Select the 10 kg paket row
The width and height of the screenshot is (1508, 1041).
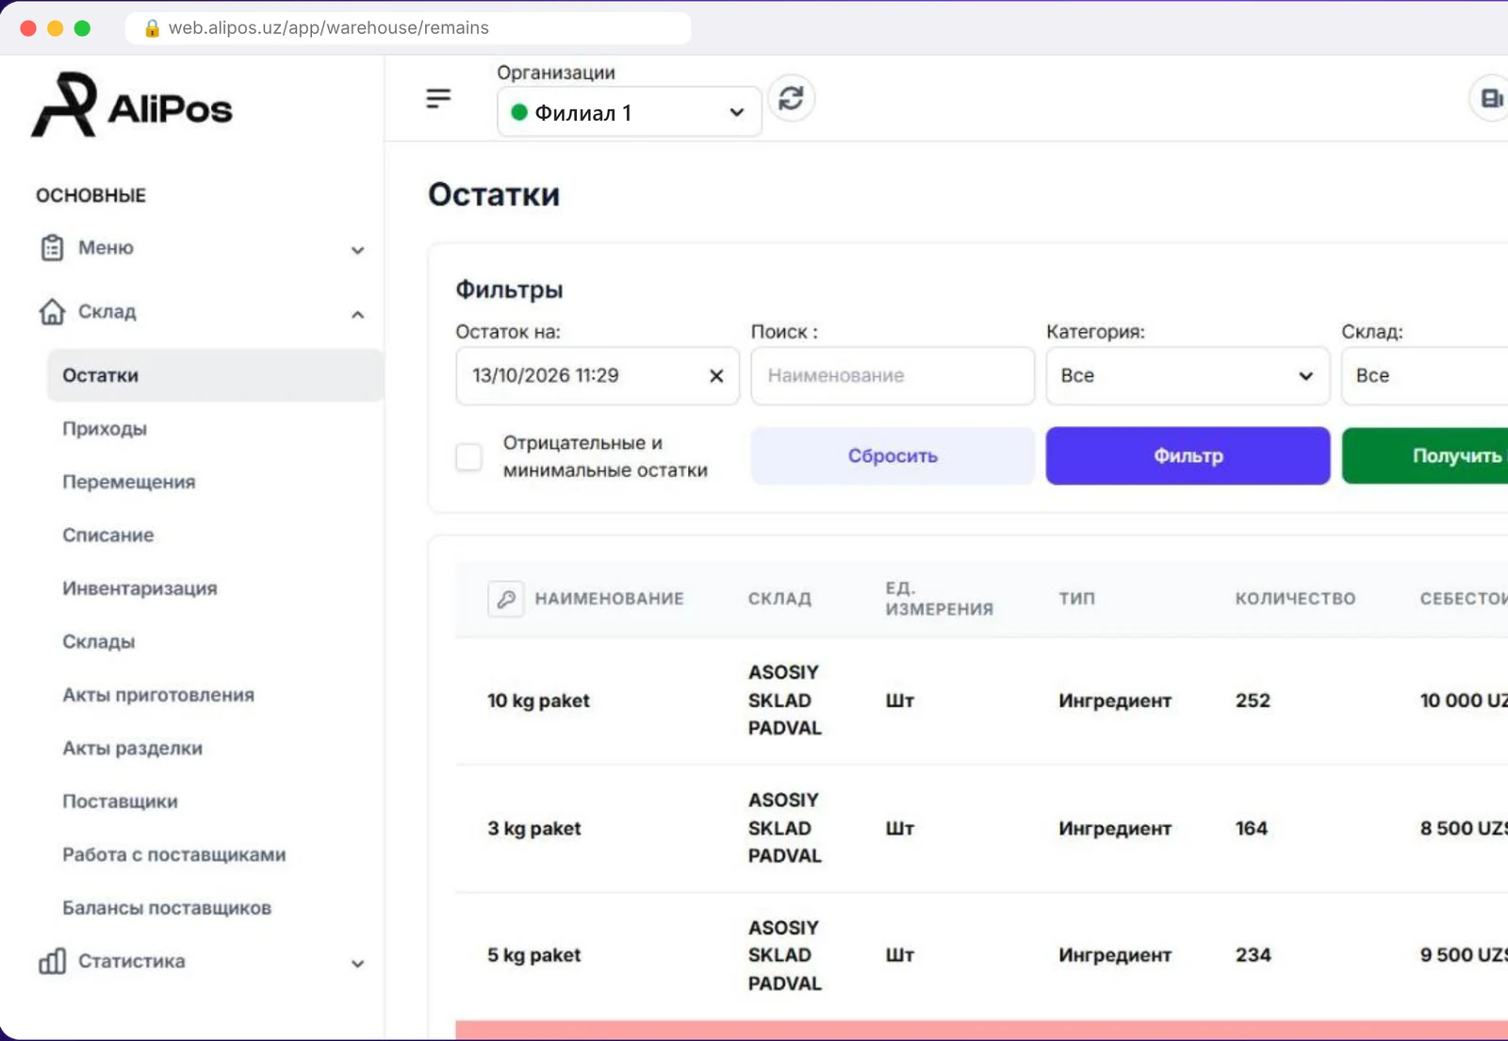[x=981, y=701]
